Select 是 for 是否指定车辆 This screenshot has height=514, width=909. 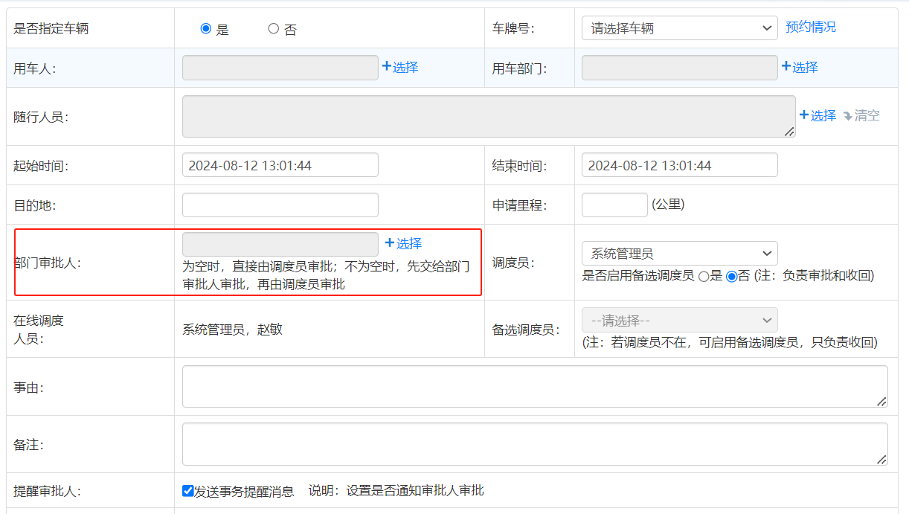coord(206,29)
